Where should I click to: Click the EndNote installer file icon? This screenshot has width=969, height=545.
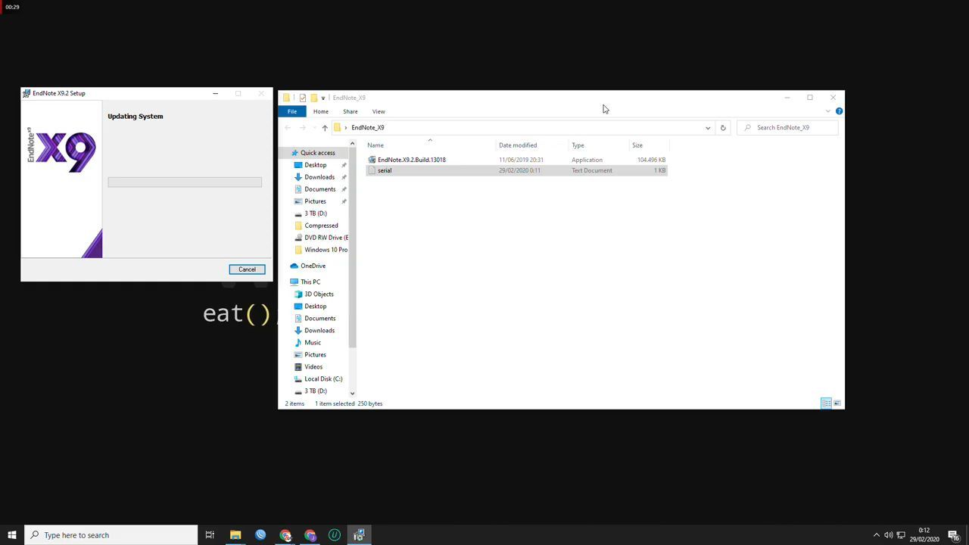[372, 160]
